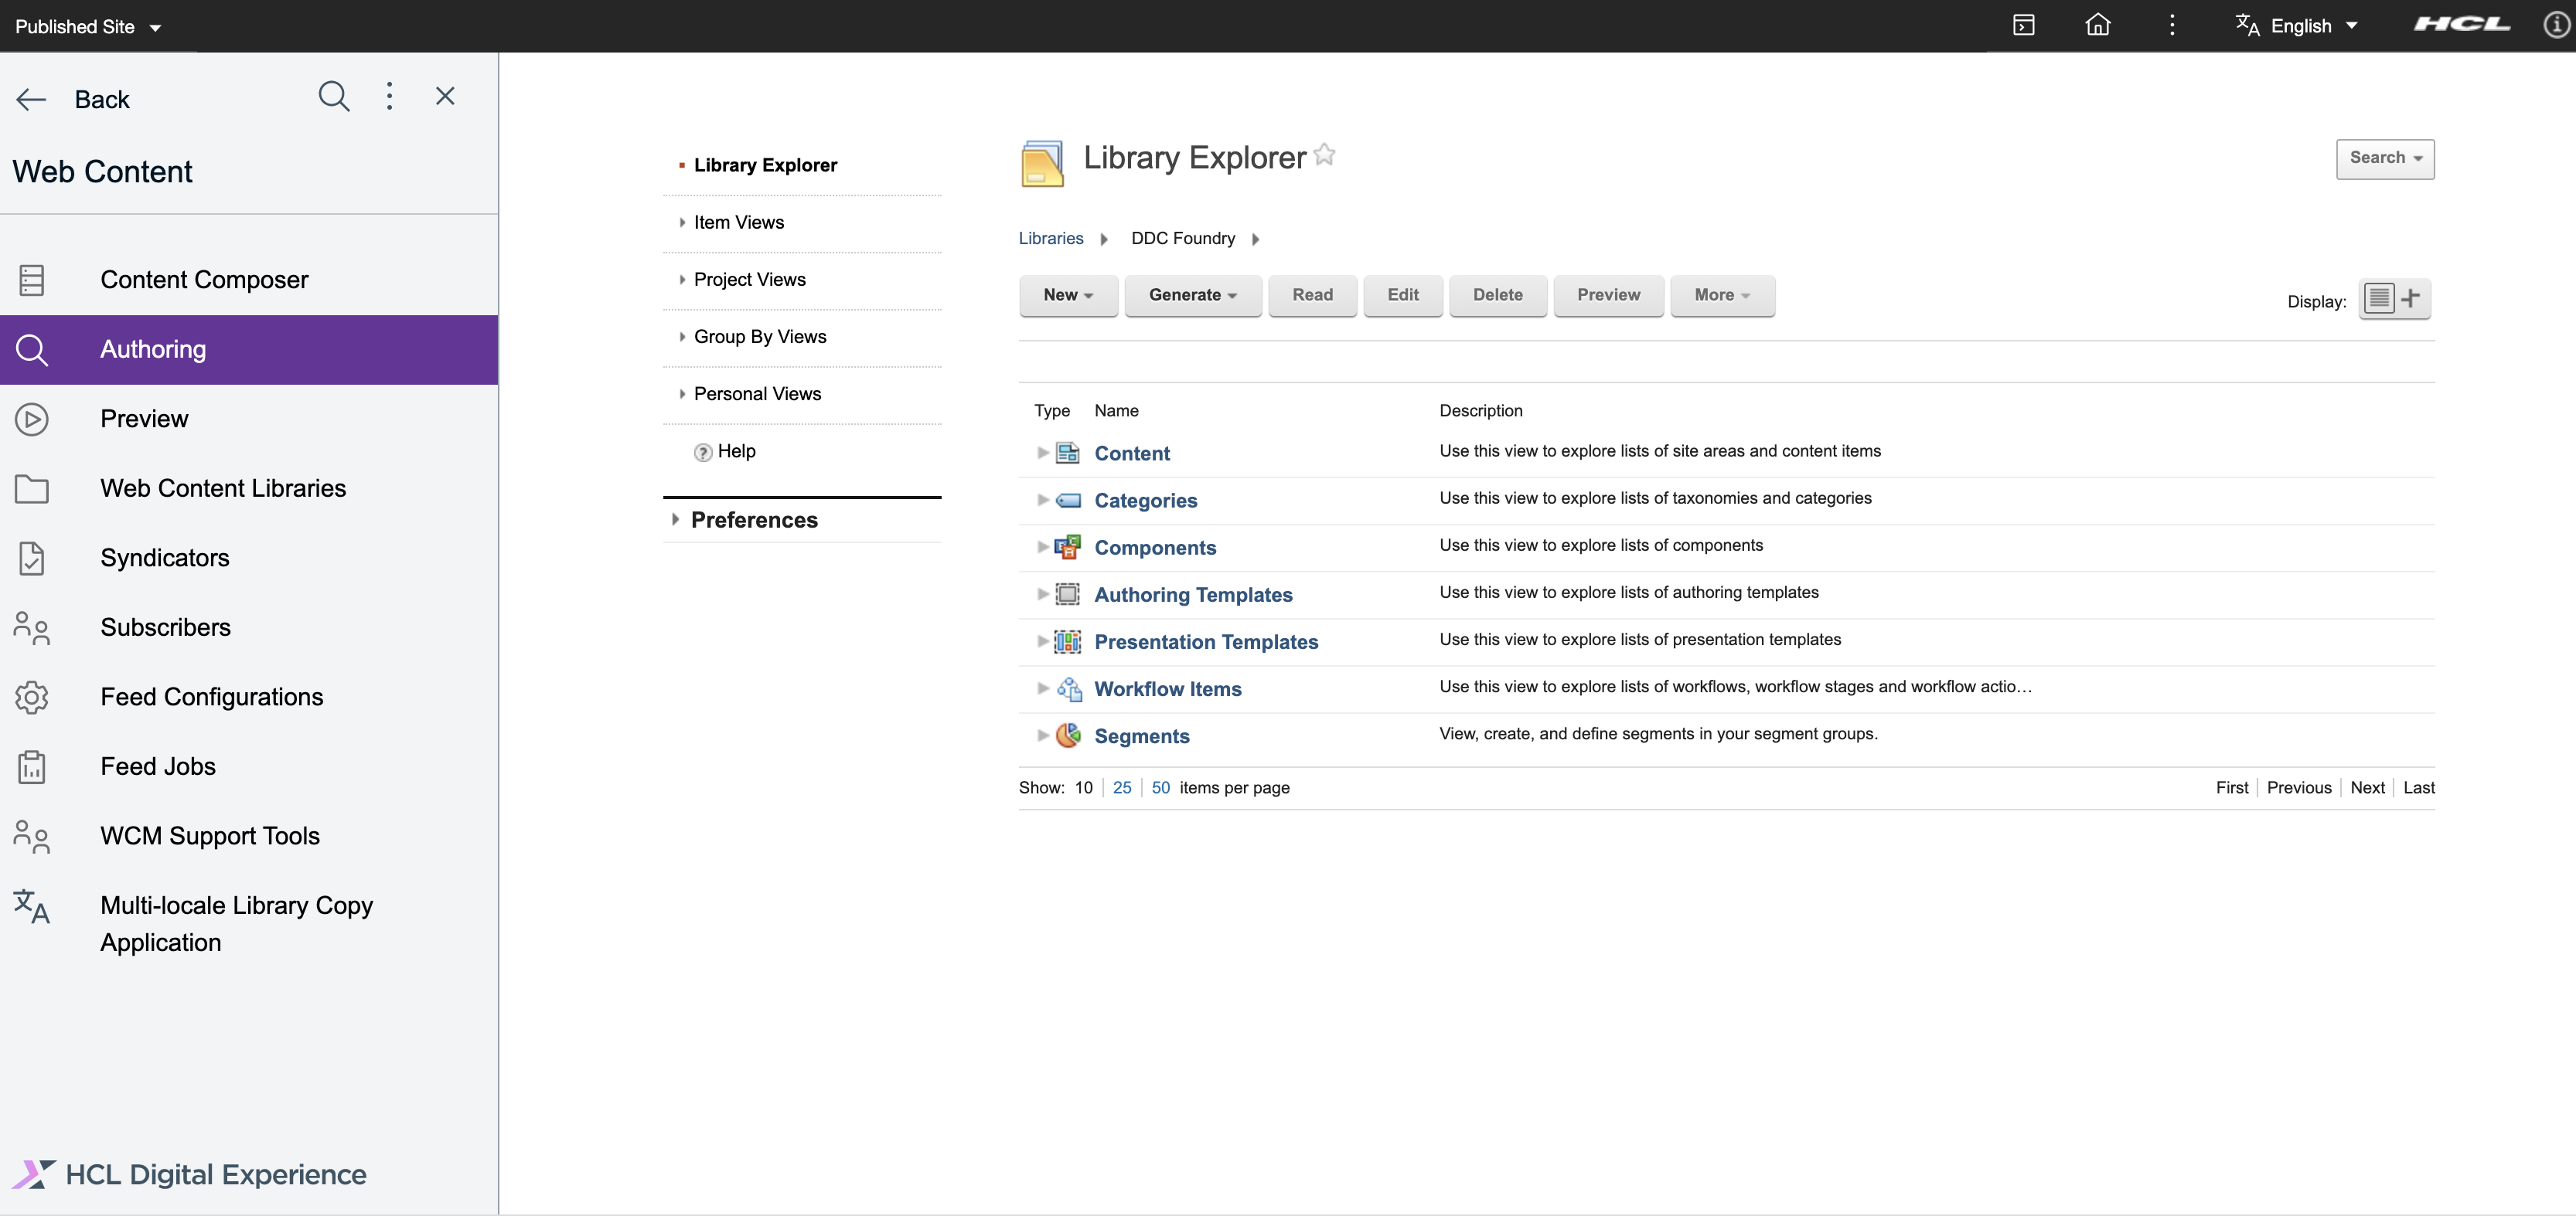The image size is (2576, 1216).
Task: Click the Workflow Items icon in the table
Action: 1069,689
